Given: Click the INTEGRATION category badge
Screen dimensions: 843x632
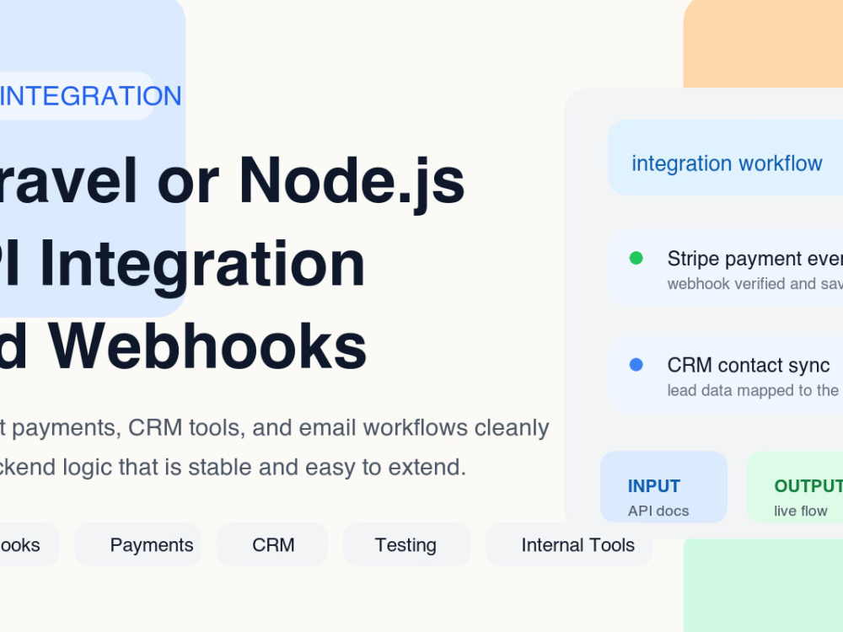Looking at the screenshot, I should point(77,96).
